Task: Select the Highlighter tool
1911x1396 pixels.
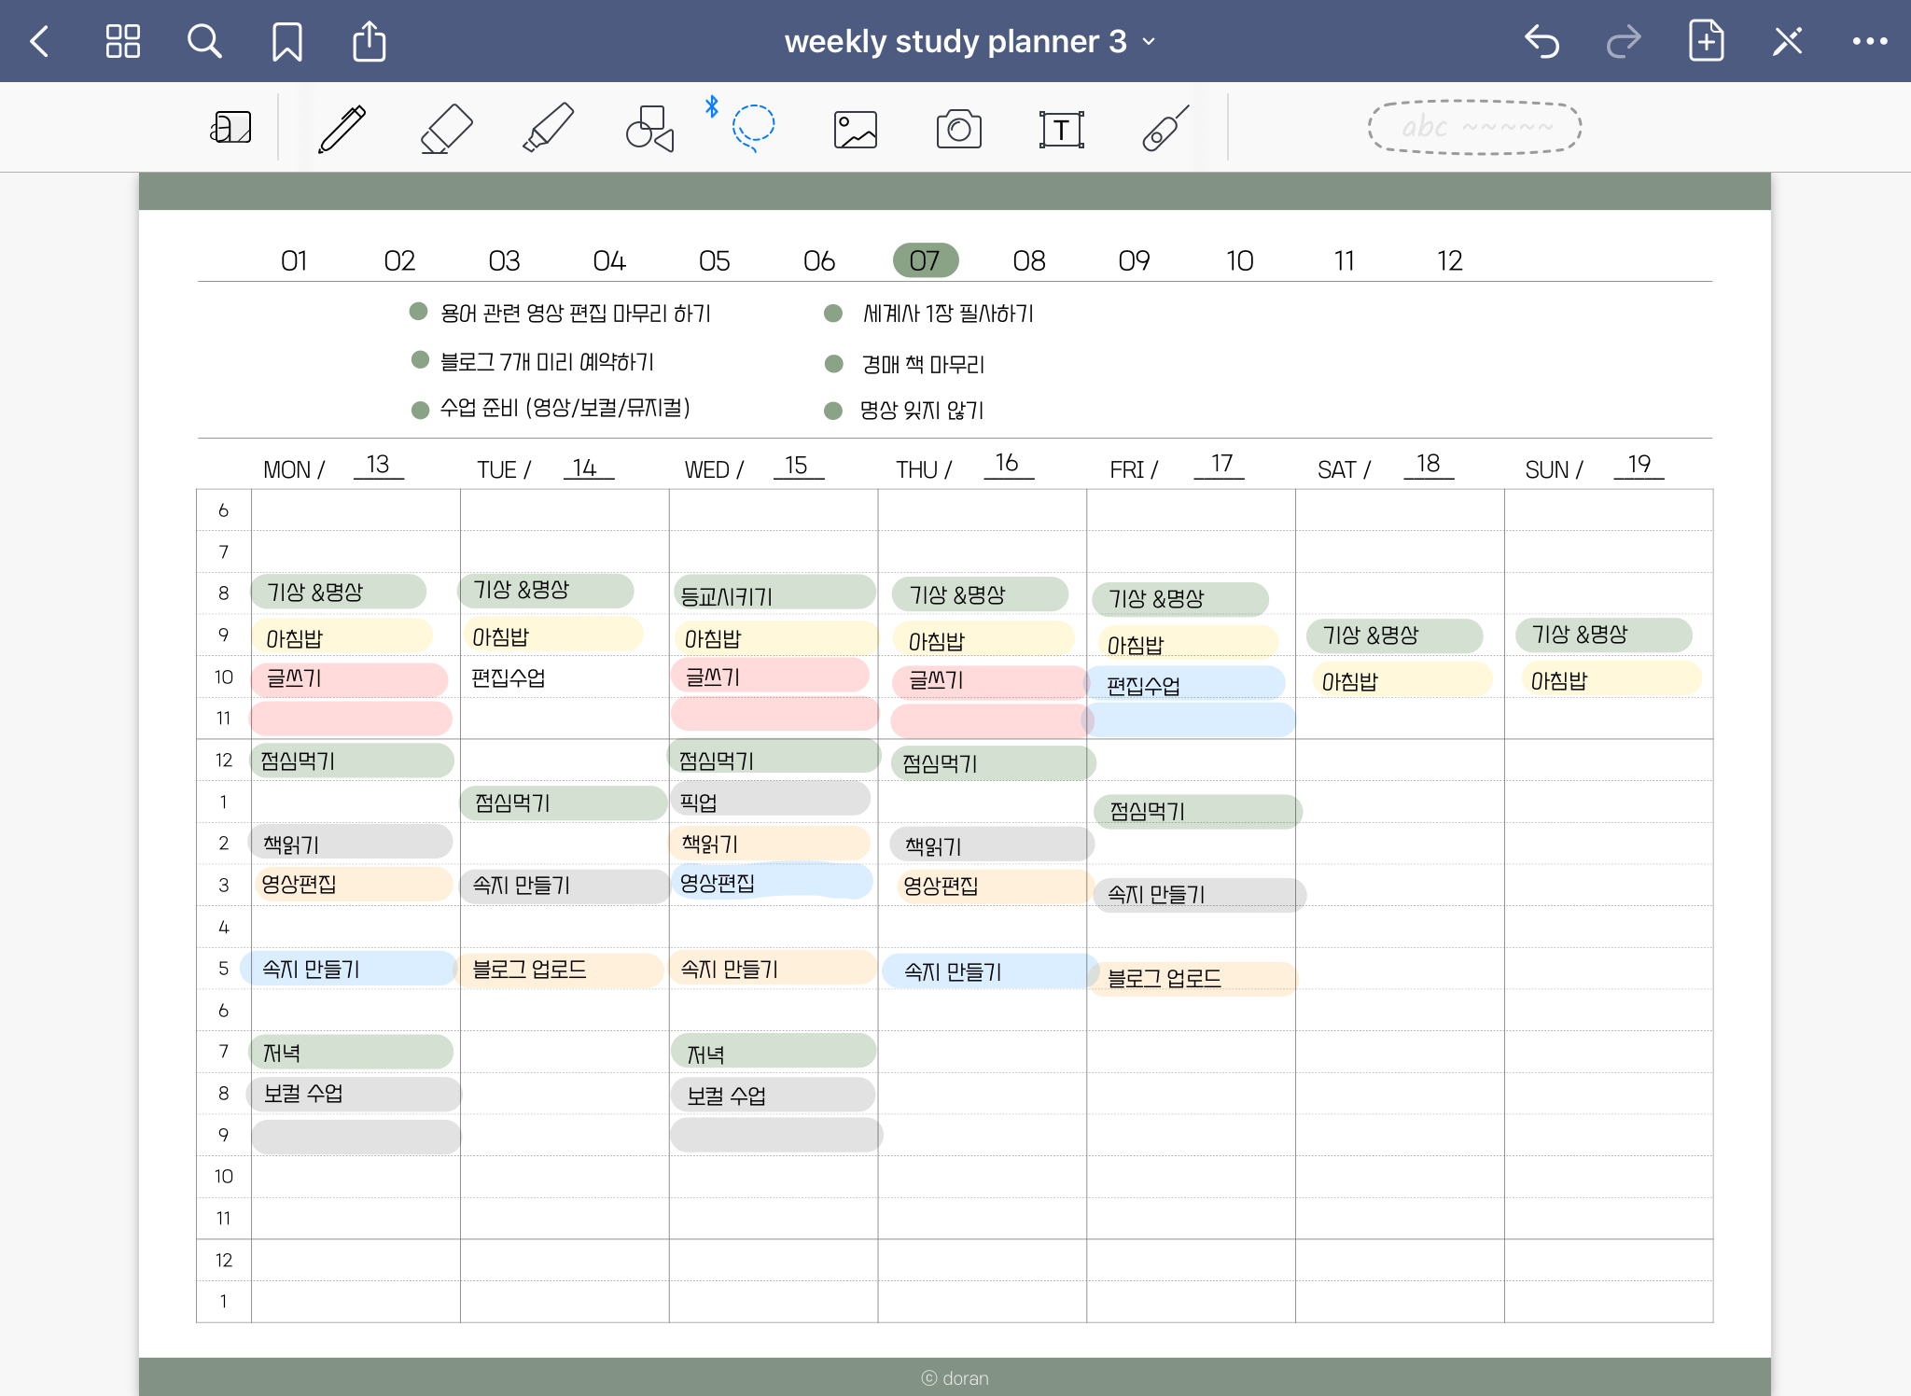Action: pos(549,128)
